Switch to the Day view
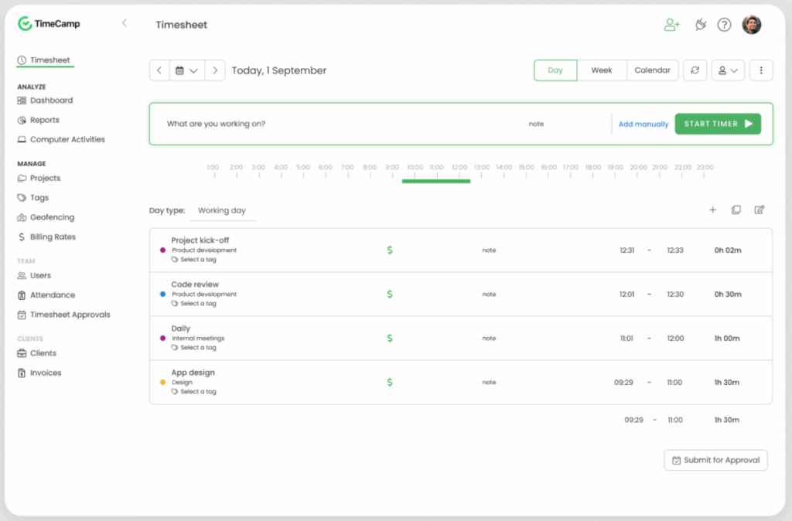Viewport: 792px width, 521px height. coord(555,70)
